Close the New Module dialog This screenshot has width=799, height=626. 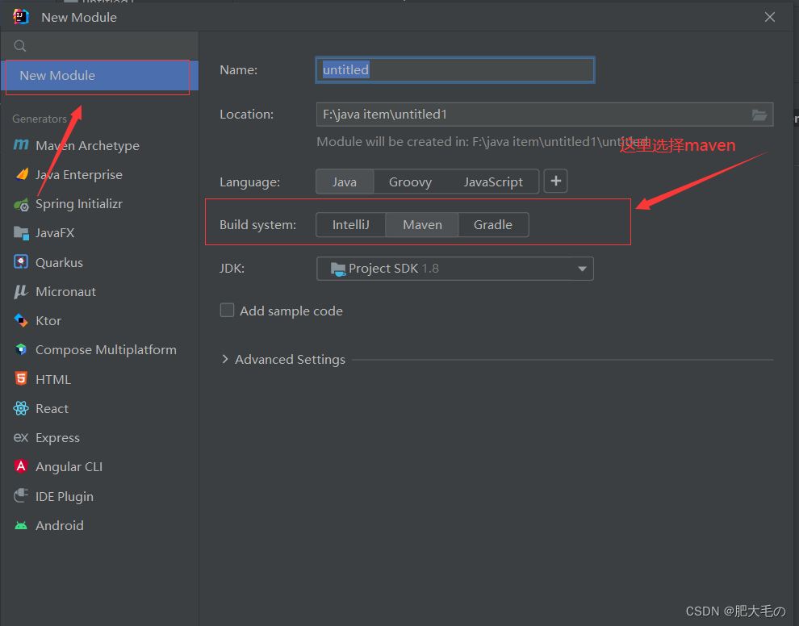769,17
